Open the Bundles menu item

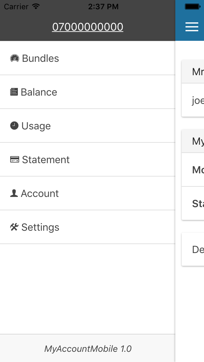[x=88, y=58]
